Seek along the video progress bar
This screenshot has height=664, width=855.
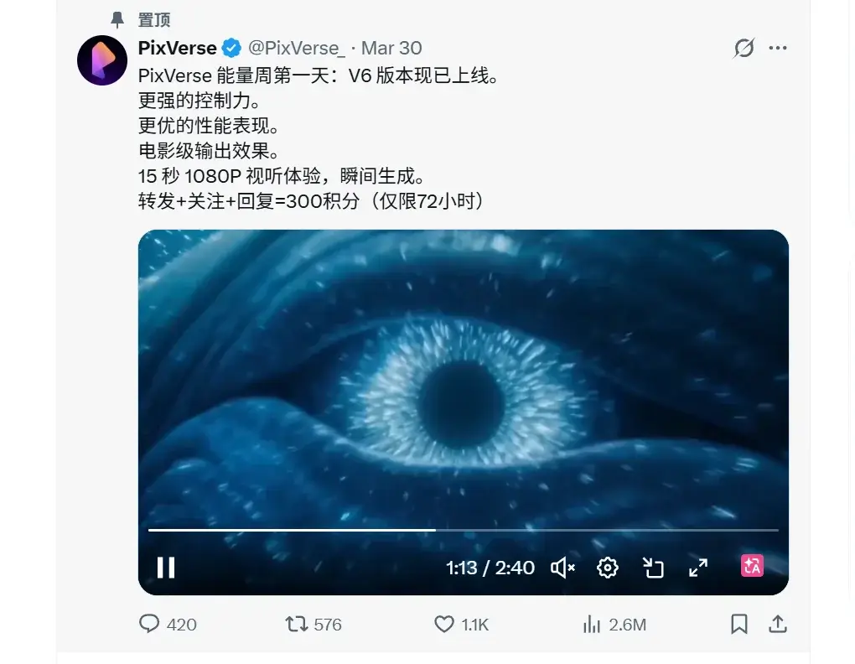pyautogui.click(x=463, y=530)
